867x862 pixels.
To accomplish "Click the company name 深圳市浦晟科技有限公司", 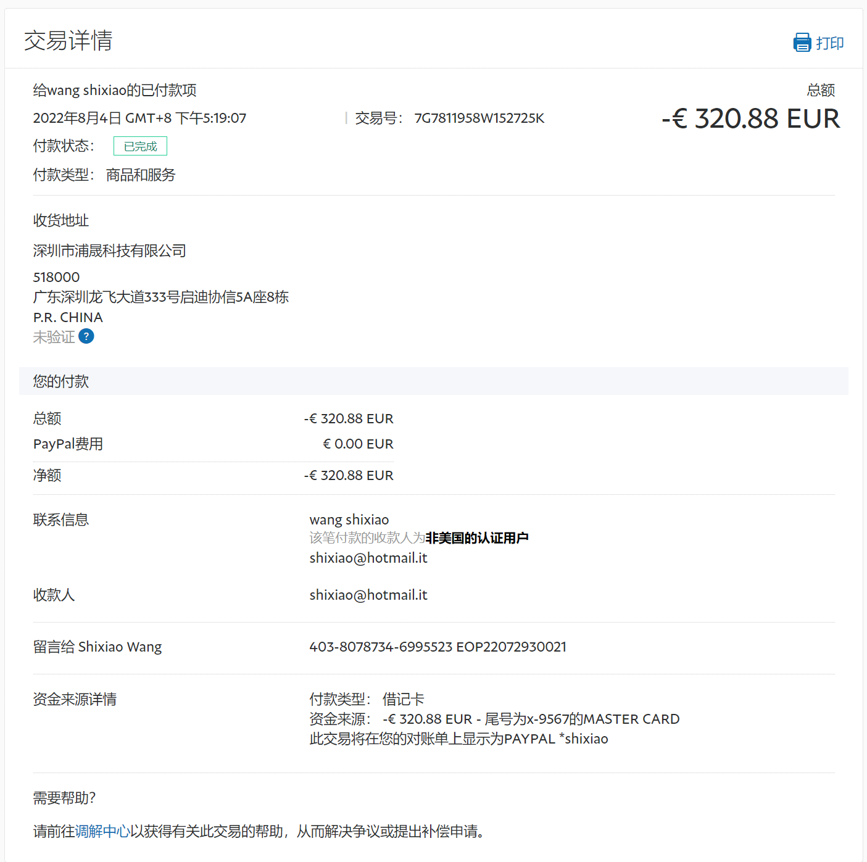I will (109, 251).
